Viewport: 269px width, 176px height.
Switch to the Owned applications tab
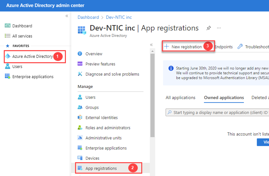(224, 98)
